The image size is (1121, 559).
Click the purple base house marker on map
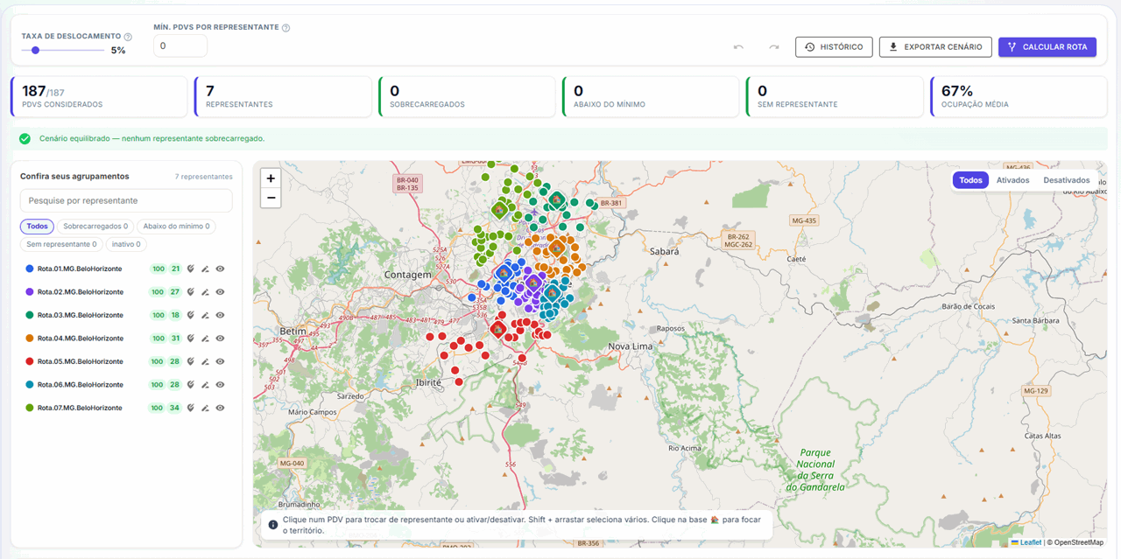[532, 283]
